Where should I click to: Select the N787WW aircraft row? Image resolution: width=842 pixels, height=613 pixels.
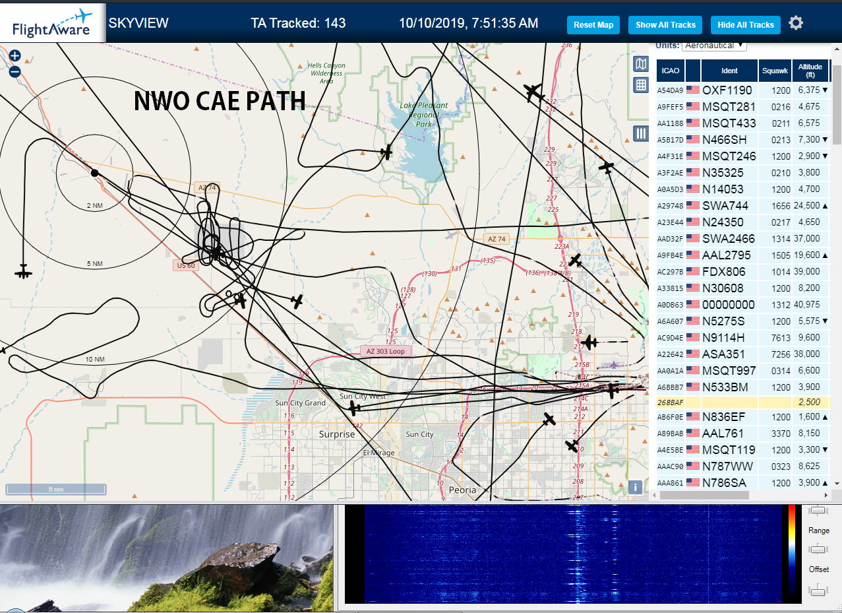[x=743, y=467]
